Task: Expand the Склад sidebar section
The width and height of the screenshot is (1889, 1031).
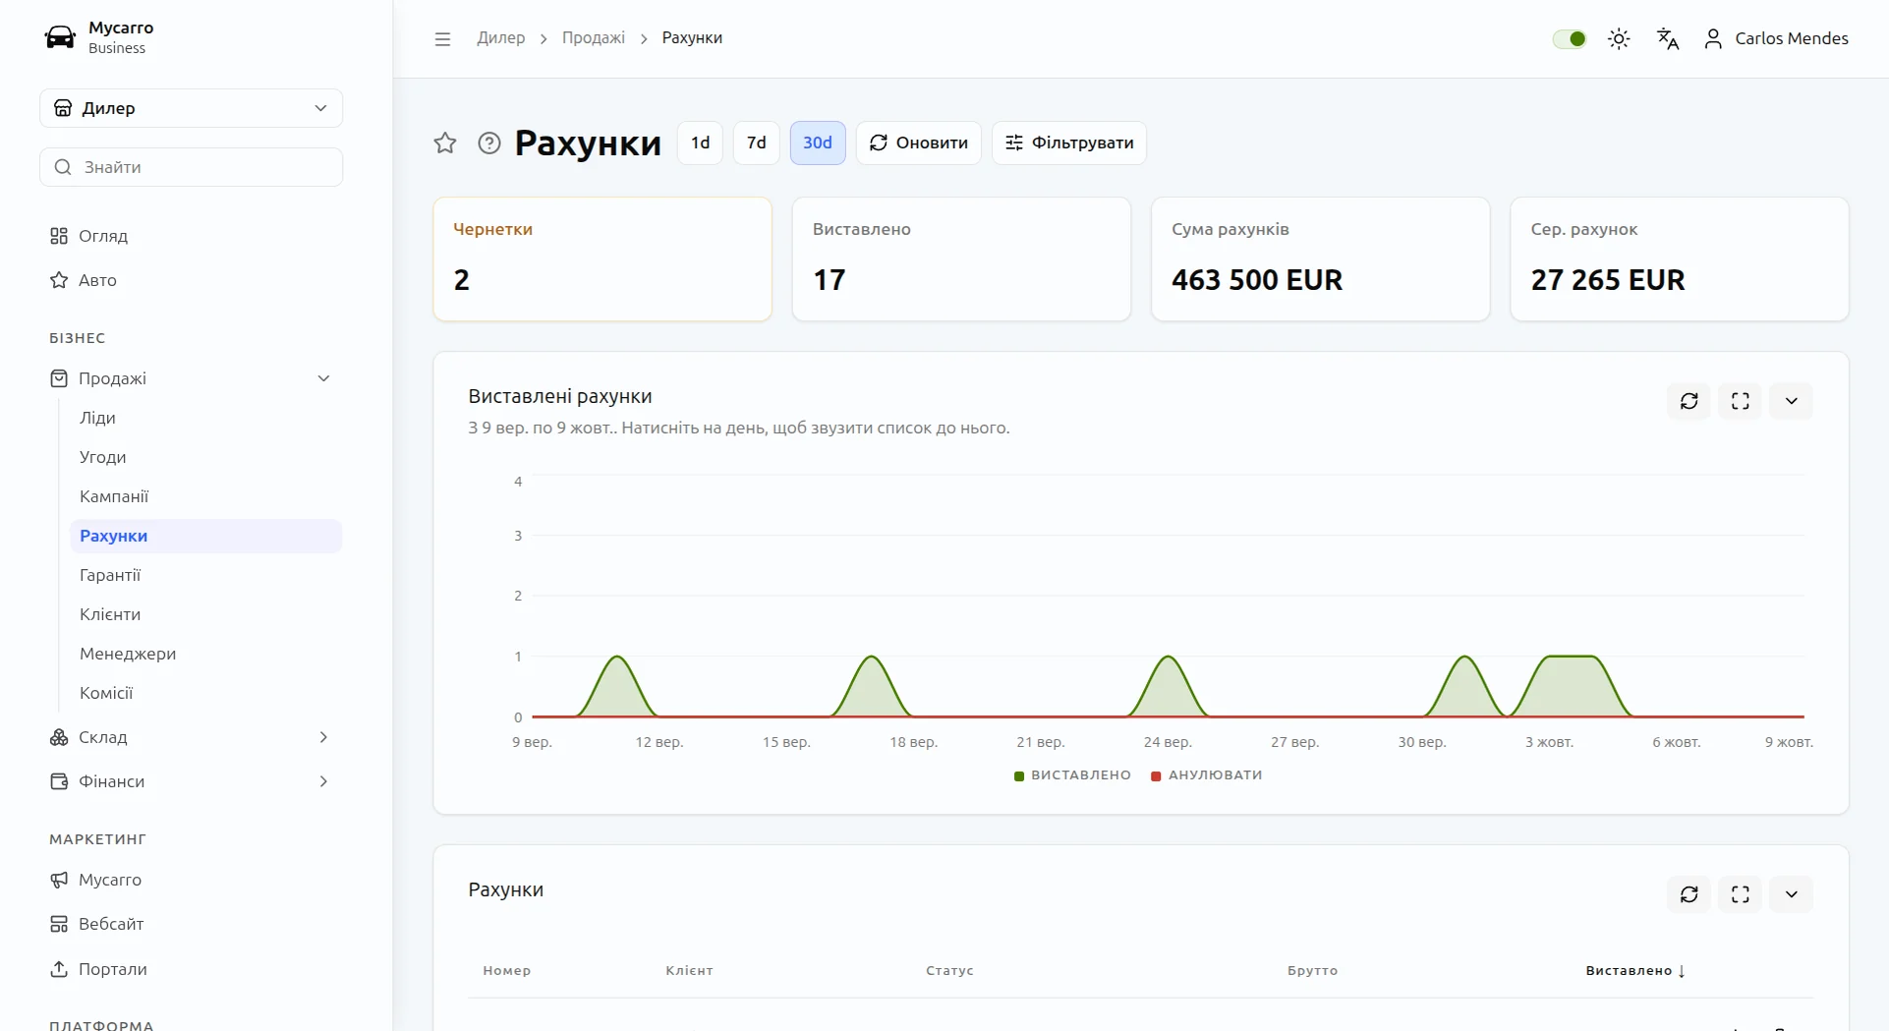Action: [191, 737]
